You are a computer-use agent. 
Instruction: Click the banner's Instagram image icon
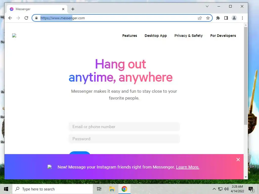50,167
